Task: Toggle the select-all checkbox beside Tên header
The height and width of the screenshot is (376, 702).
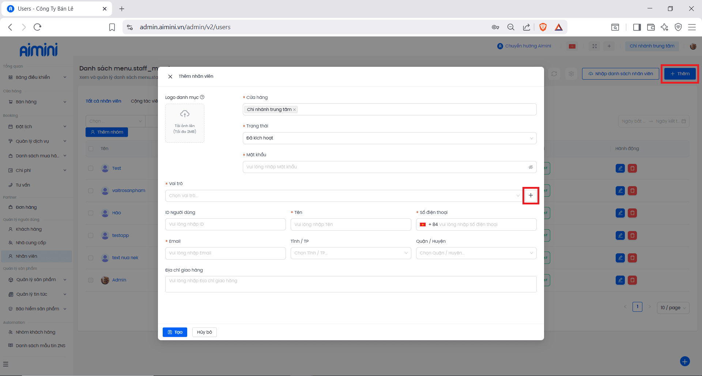Action: point(91,149)
